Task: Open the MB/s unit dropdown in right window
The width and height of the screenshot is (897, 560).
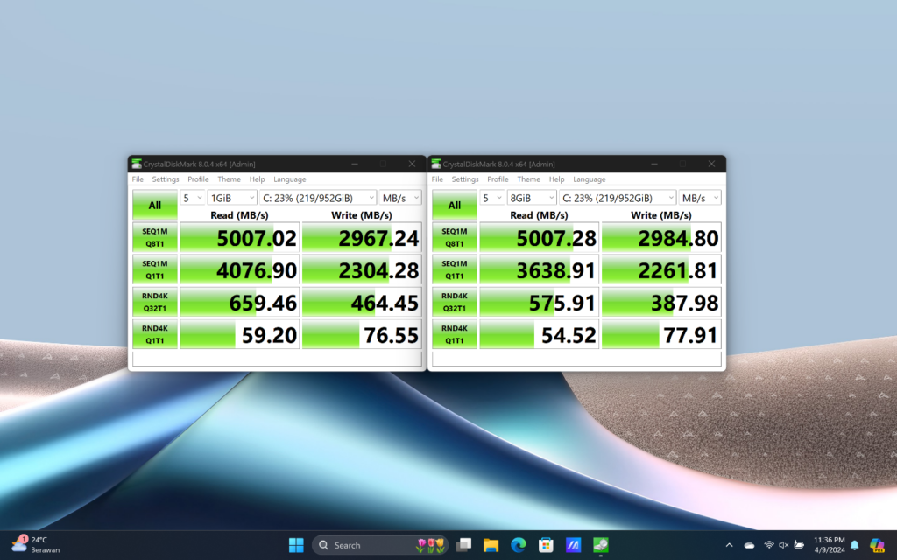Action: pyautogui.click(x=699, y=197)
